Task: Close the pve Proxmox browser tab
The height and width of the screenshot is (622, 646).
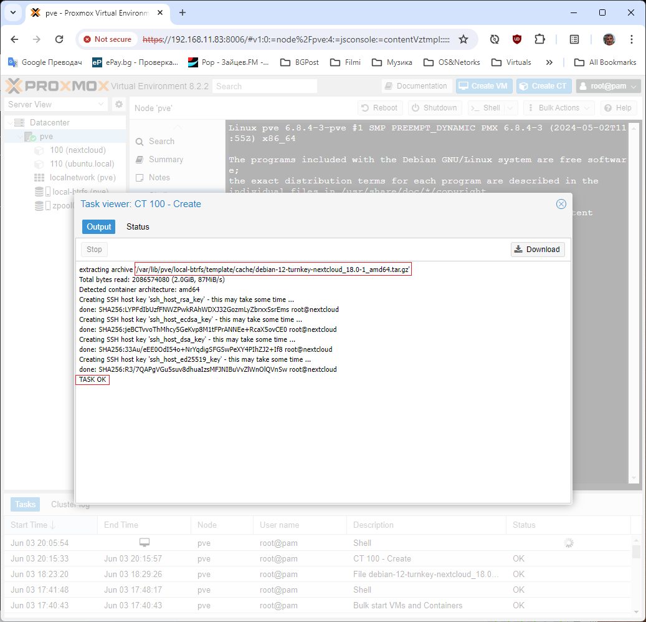Action: (160, 12)
